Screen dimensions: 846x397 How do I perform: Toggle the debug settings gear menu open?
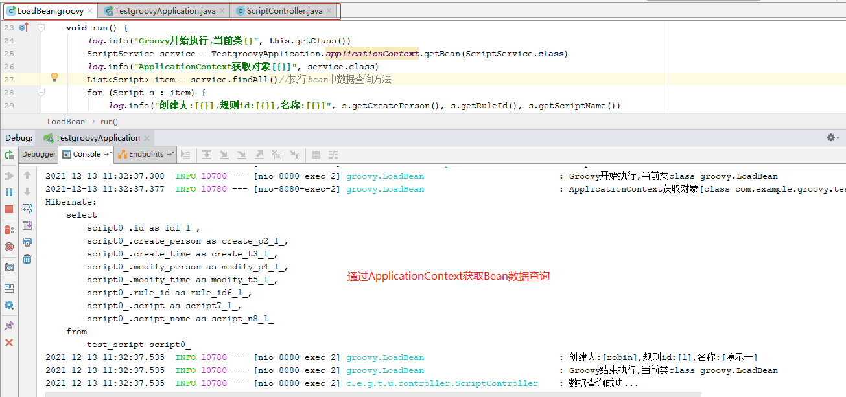pos(832,137)
